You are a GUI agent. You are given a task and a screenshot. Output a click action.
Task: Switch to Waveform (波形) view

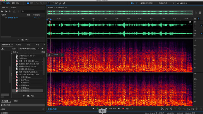[x=6, y=3]
